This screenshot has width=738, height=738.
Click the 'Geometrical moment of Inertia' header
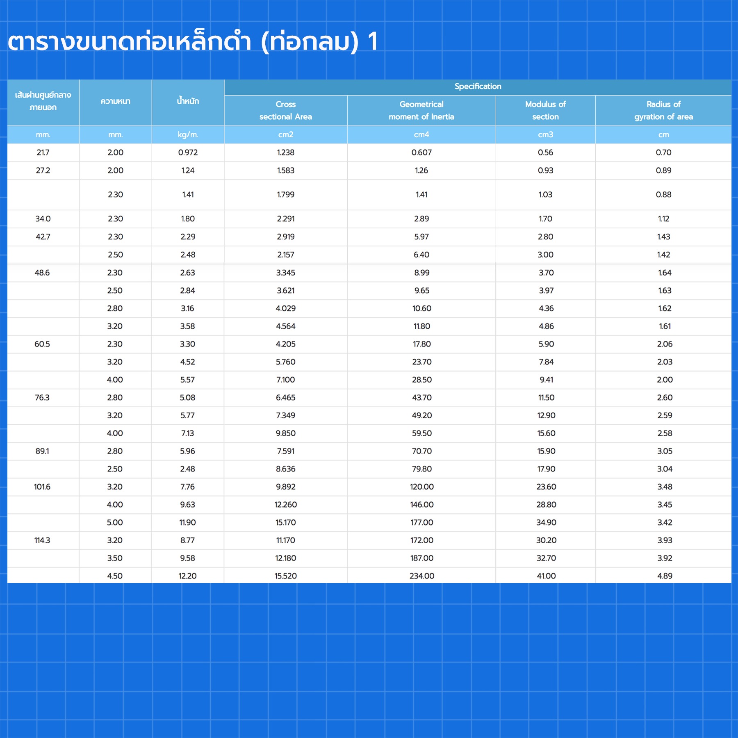click(421, 110)
